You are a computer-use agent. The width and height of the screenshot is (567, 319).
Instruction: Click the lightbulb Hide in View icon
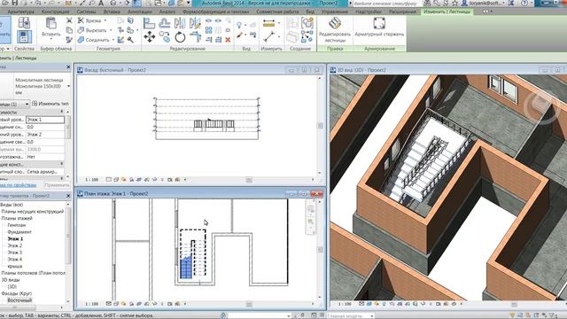[x=239, y=25]
